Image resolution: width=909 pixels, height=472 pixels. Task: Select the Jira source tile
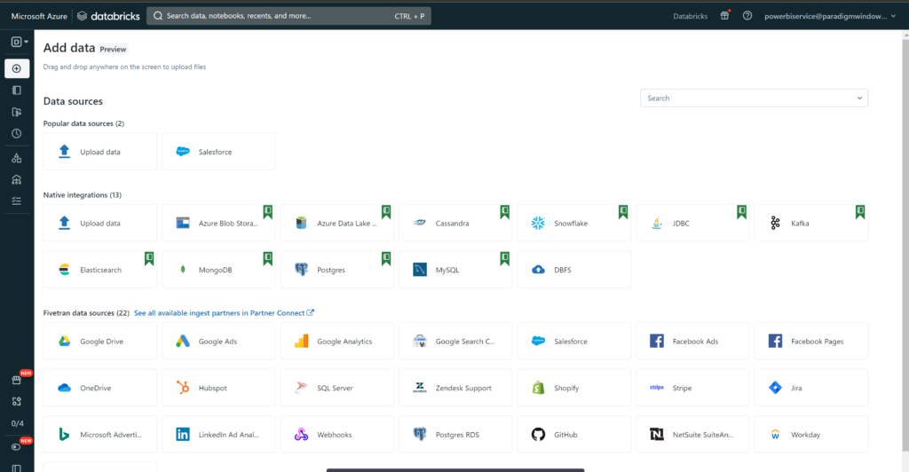coord(811,388)
